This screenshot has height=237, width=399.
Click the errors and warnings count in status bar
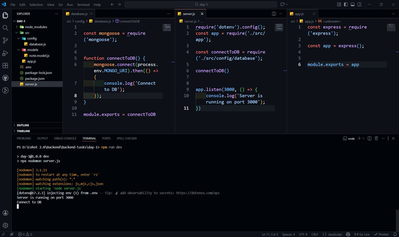[25, 234]
